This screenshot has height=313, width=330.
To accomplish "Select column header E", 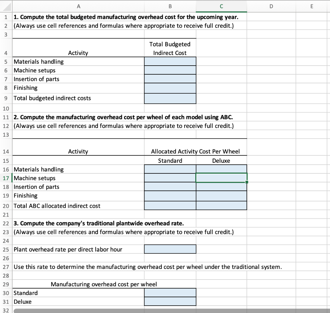I will (311, 6).
